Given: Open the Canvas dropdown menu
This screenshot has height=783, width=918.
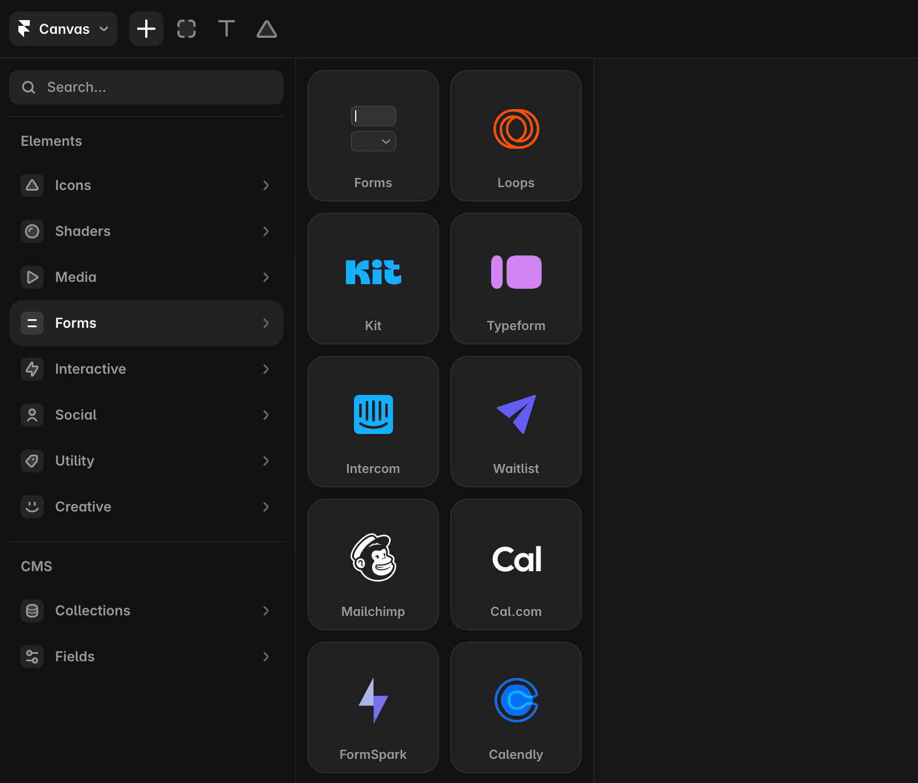Looking at the screenshot, I should coord(63,29).
